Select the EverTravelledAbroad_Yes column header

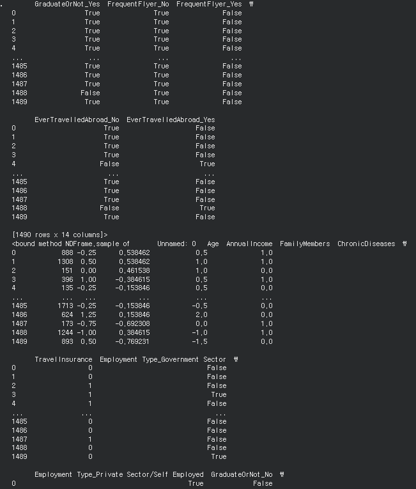[x=171, y=120]
